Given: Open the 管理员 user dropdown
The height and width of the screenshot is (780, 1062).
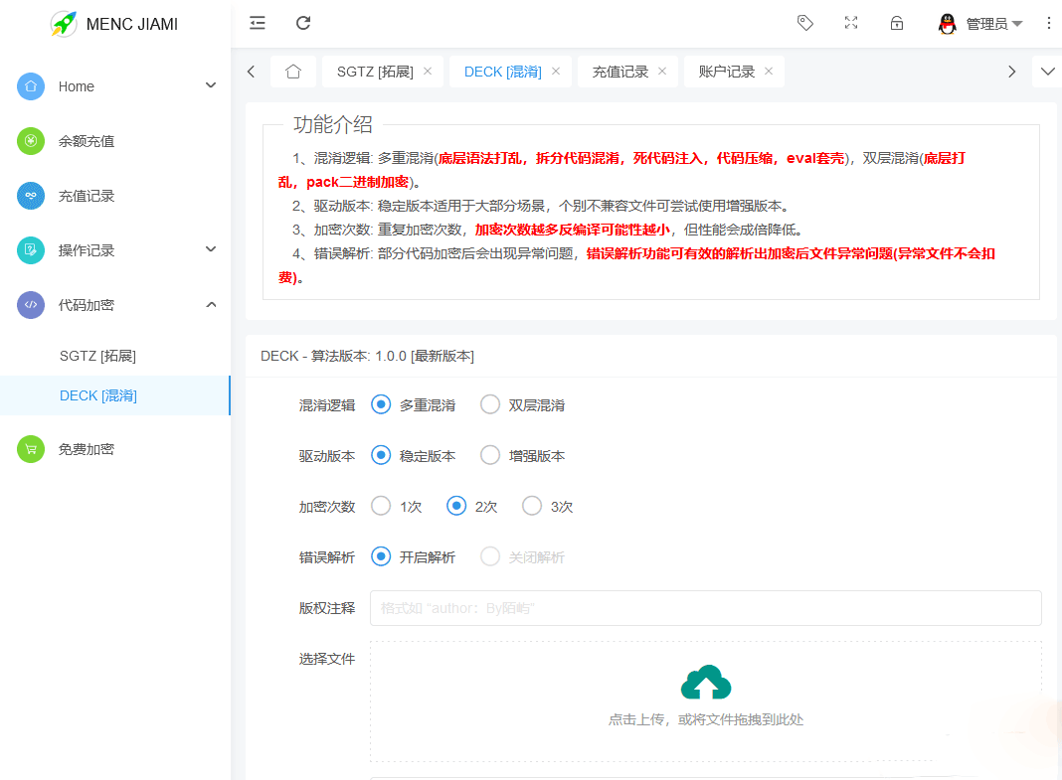Looking at the screenshot, I should pos(993,24).
